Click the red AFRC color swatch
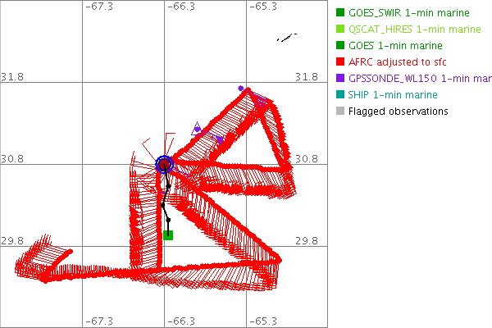Image resolution: width=492 pixels, height=328 pixels. 340,62
